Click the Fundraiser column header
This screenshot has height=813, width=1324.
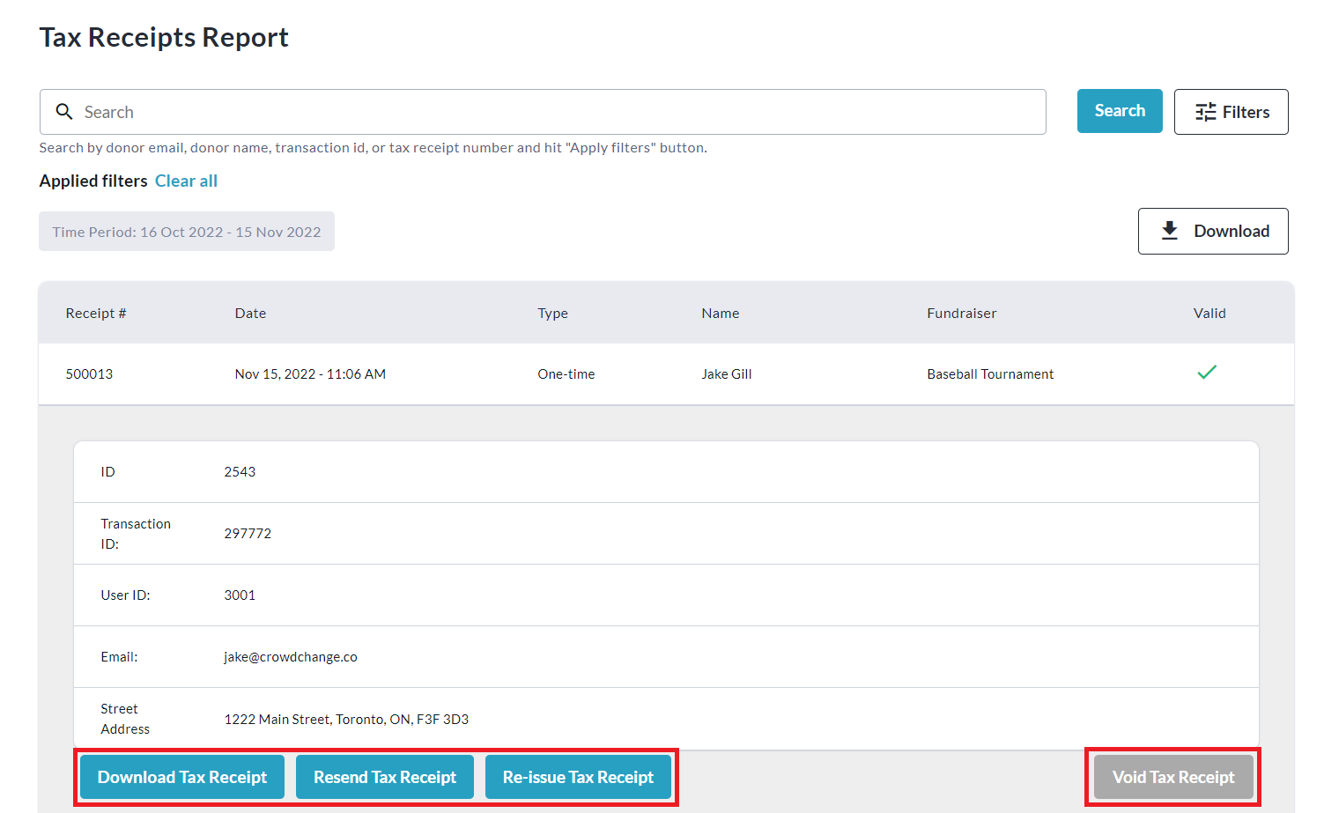pyautogui.click(x=961, y=314)
